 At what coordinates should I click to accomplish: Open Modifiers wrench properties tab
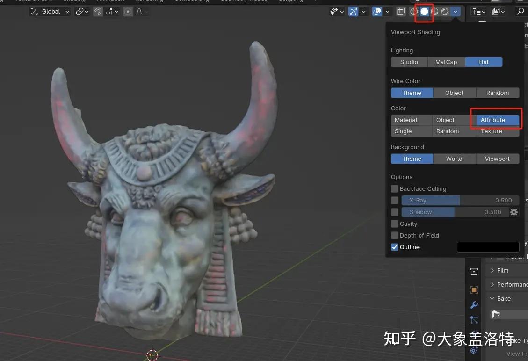click(x=474, y=305)
